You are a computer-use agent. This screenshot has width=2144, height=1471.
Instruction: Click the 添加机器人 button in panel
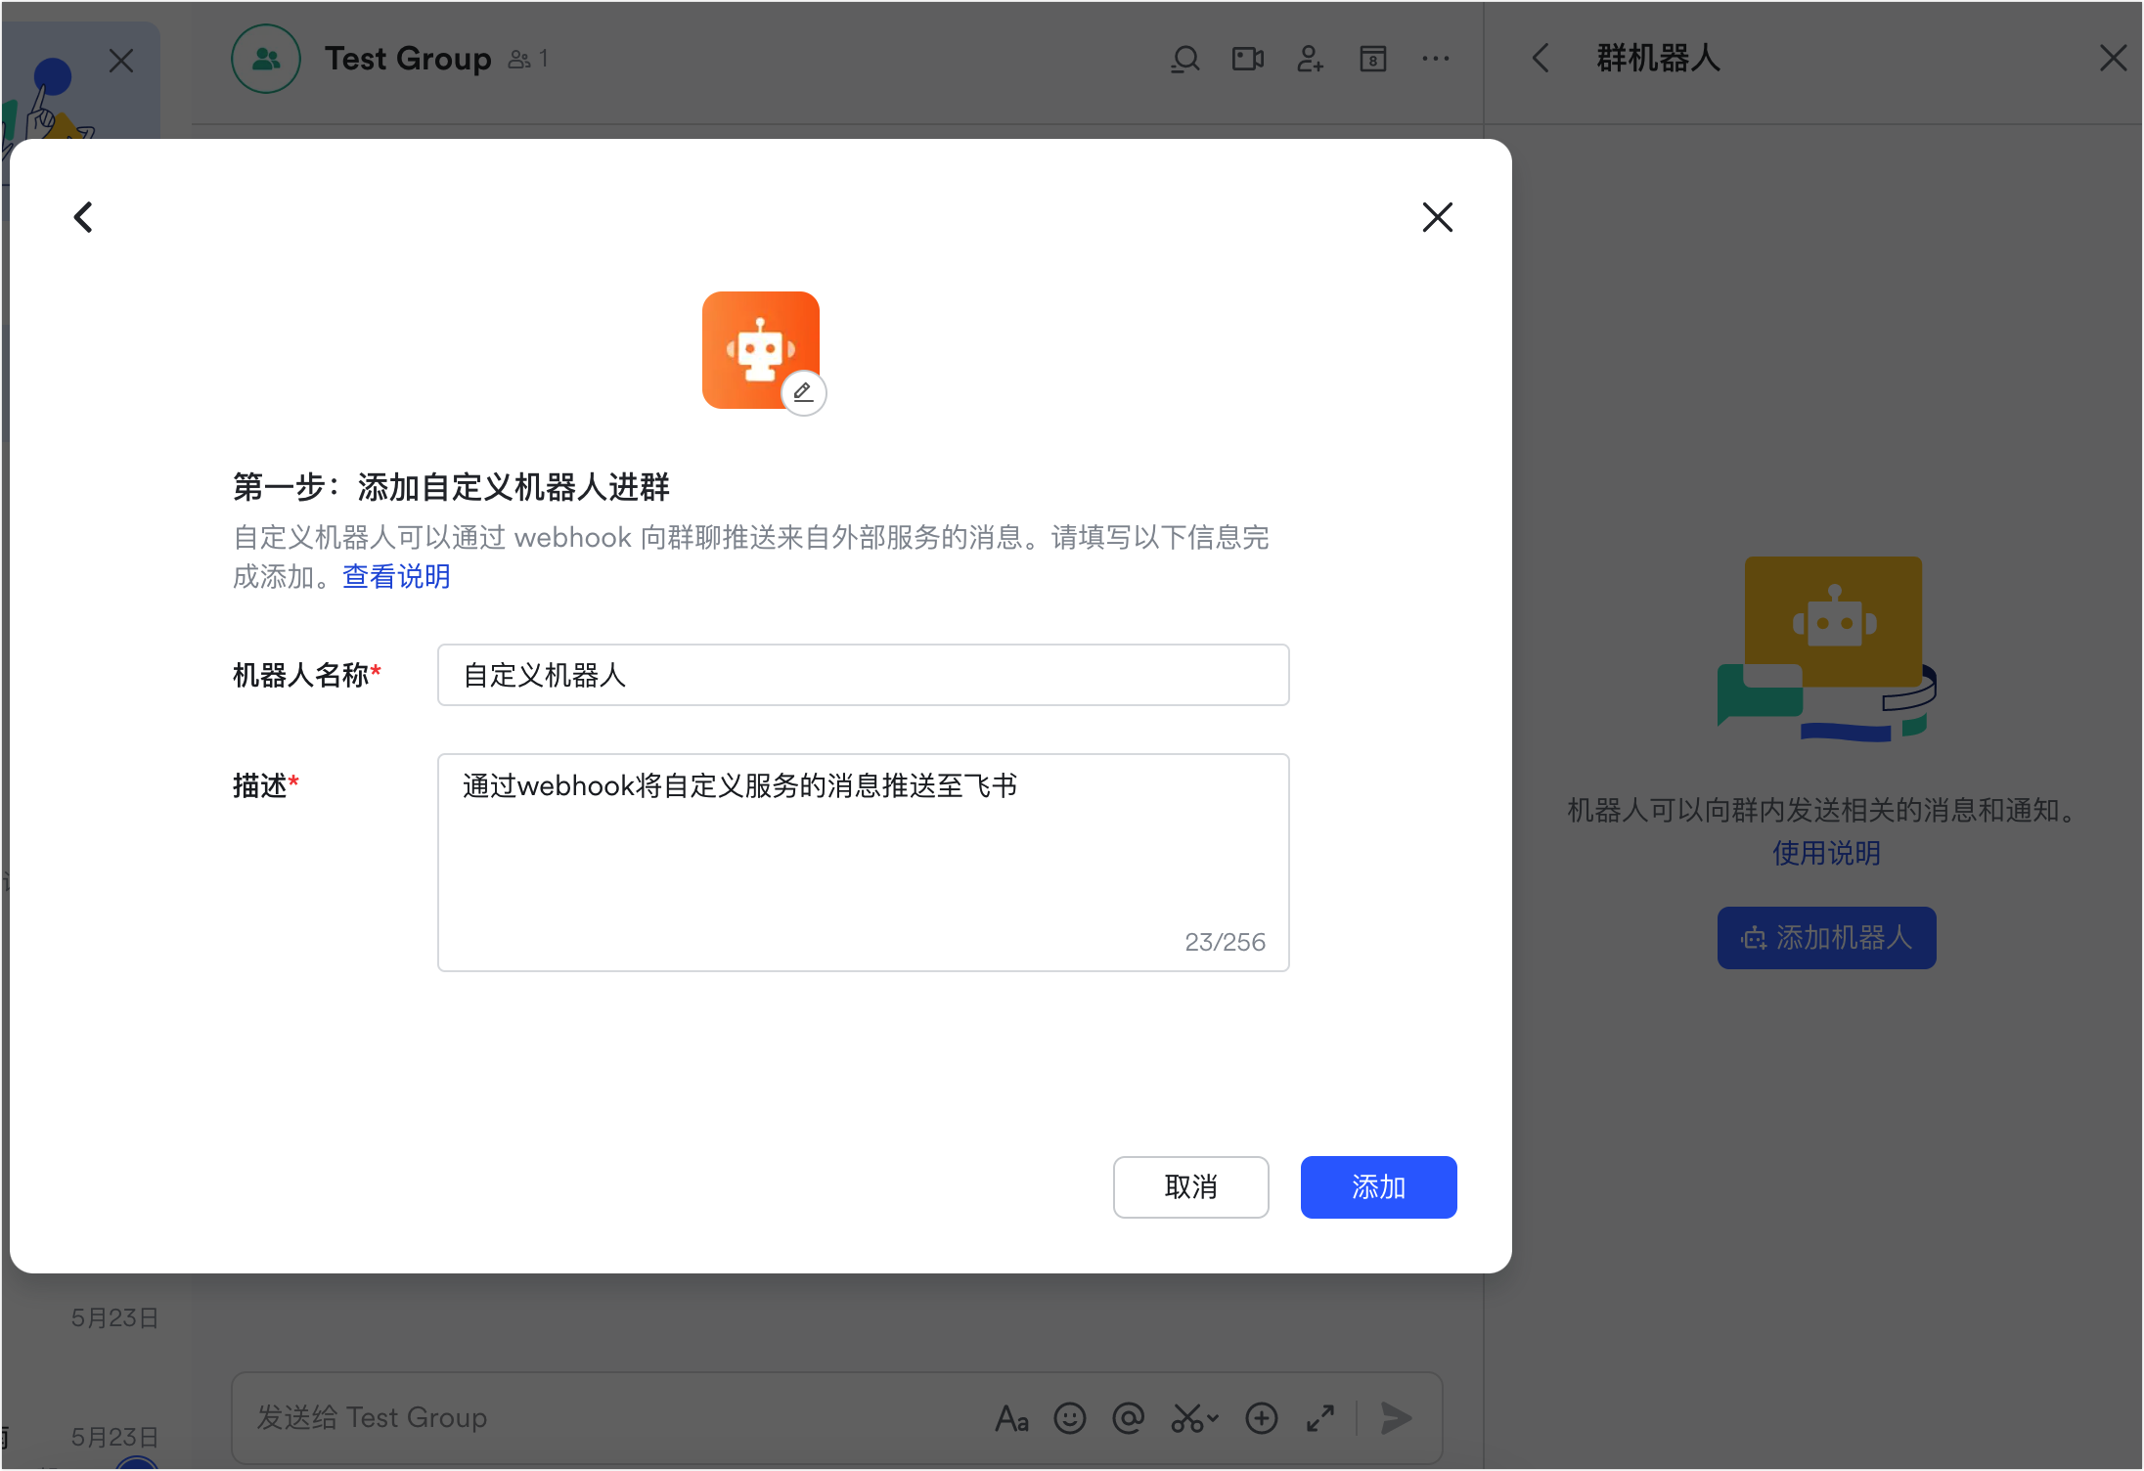point(1826,938)
